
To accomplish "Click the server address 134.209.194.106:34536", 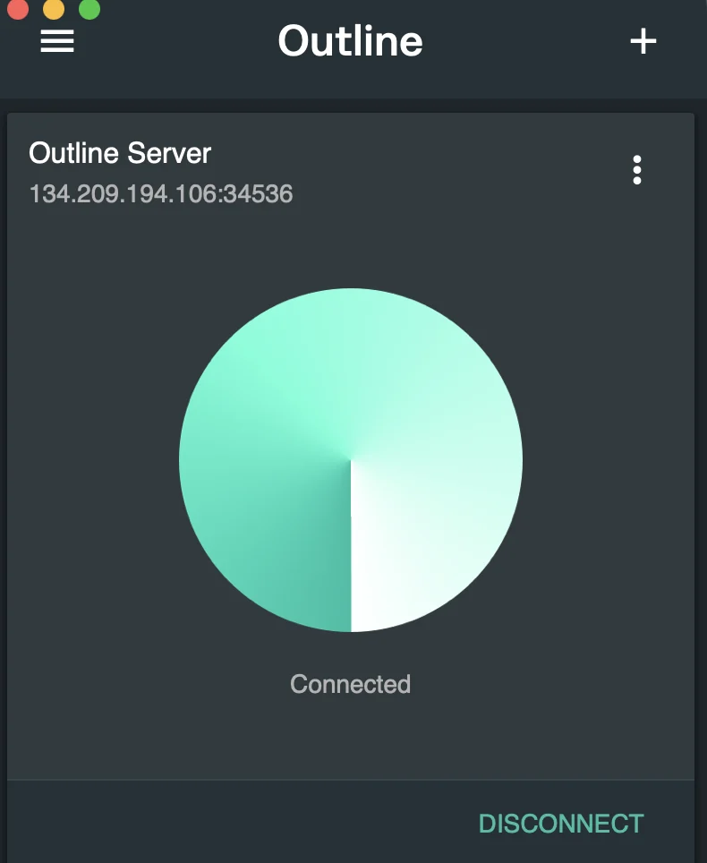I will 161,193.
